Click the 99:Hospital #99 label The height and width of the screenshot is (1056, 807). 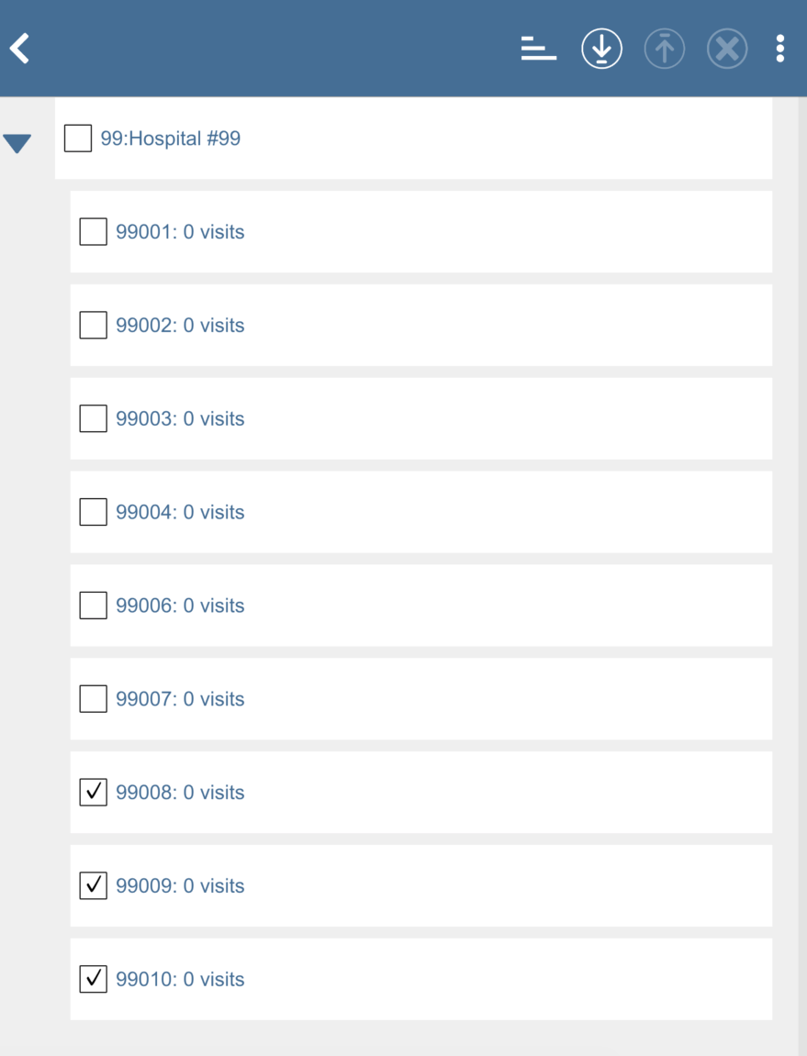click(x=171, y=139)
